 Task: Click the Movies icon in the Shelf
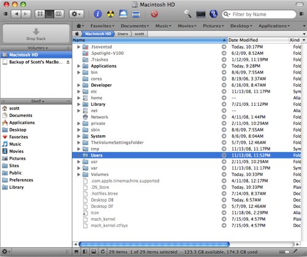[x=5, y=151]
